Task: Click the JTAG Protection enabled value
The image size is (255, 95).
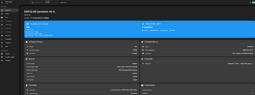Action: 135,77
